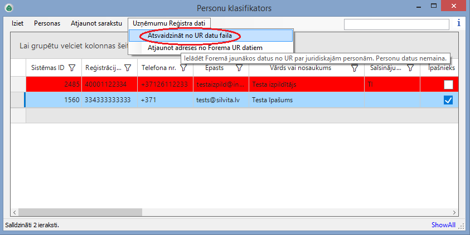470x235 pixels.
Task: Open filter for Telefona nr. column
Action: point(183,68)
